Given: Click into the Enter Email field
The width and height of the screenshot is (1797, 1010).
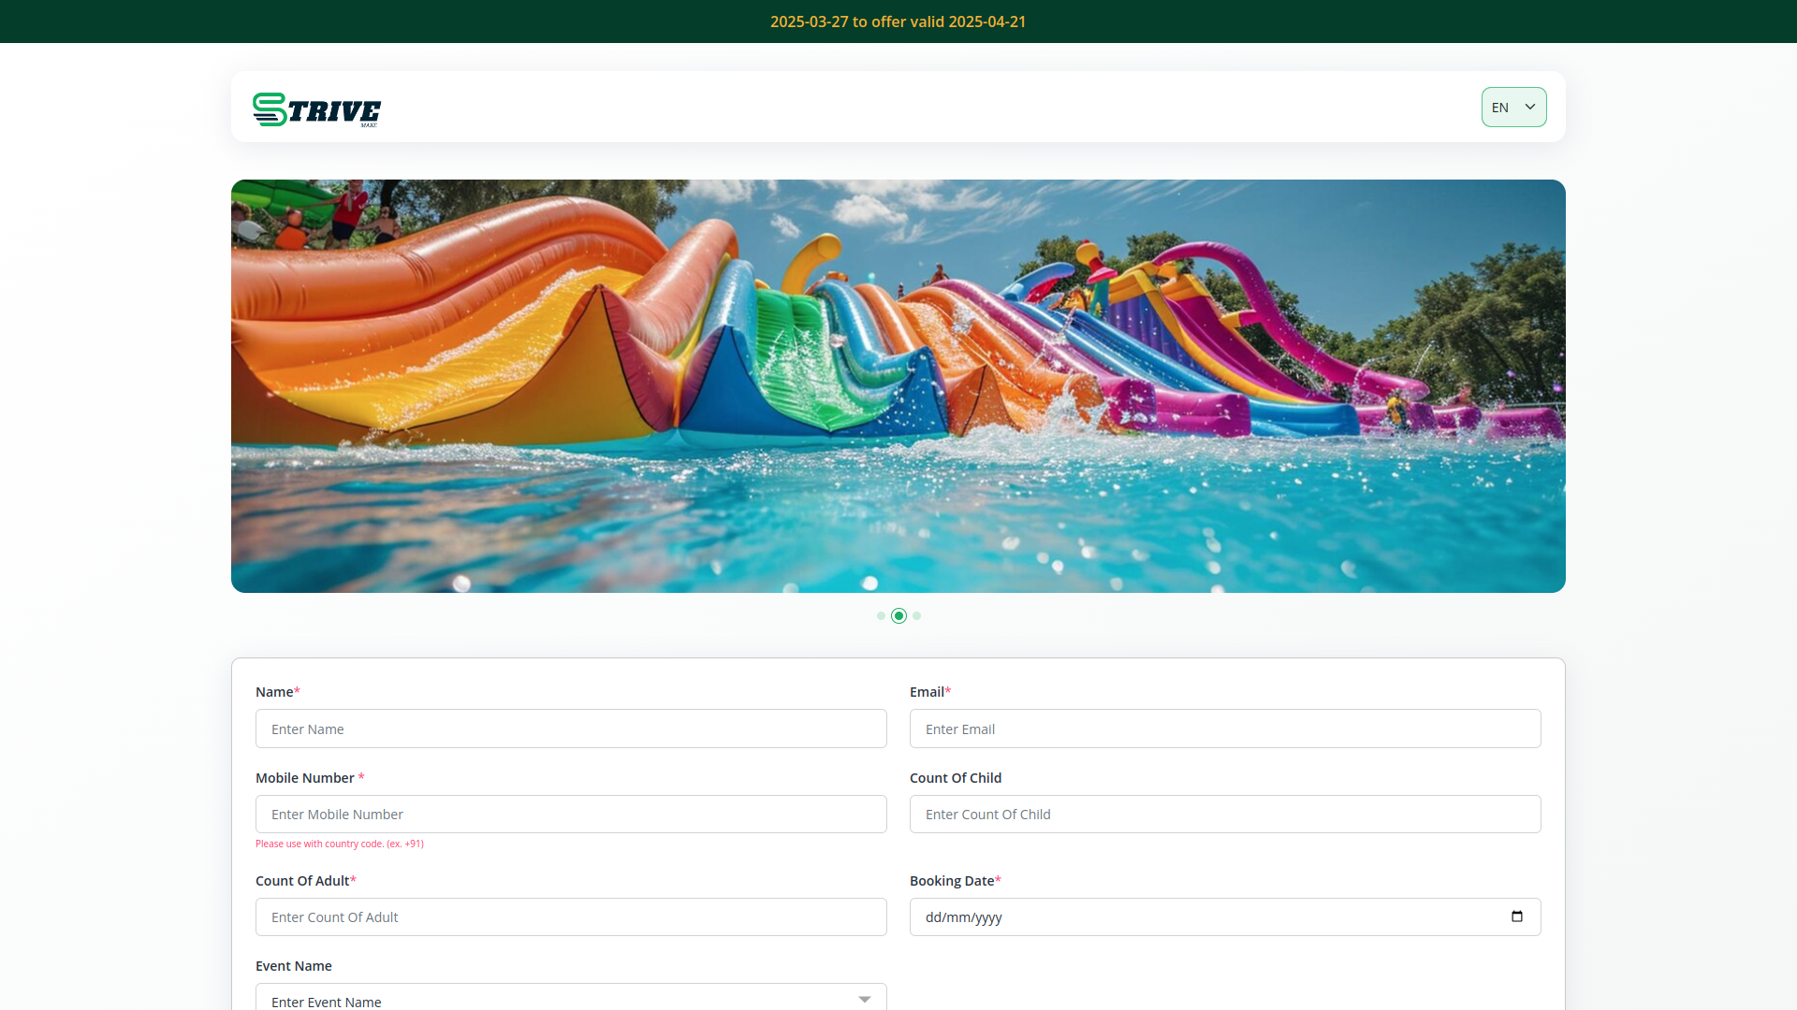Looking at the screenshot, I should pos(1224,729).
